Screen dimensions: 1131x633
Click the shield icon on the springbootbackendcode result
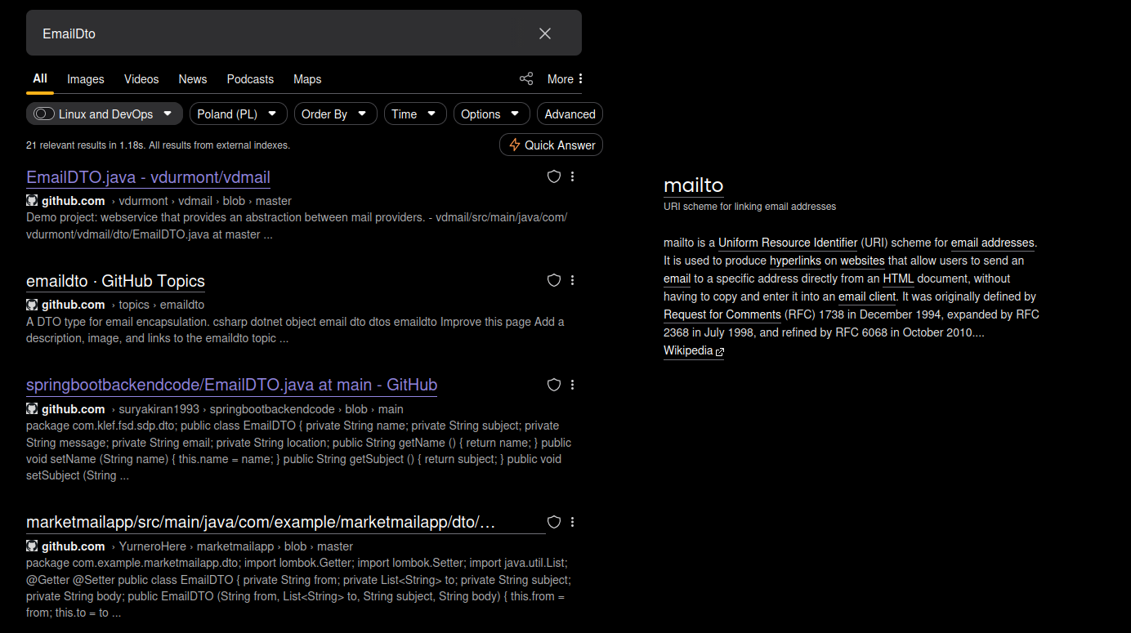(x=553, y=385)
